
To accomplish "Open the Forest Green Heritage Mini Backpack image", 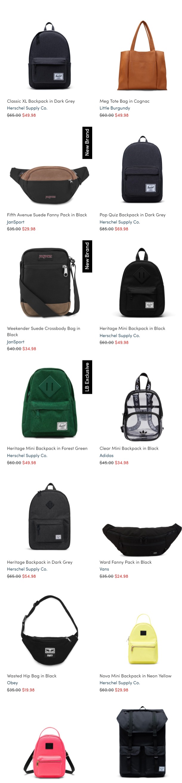I will point(50,403).
